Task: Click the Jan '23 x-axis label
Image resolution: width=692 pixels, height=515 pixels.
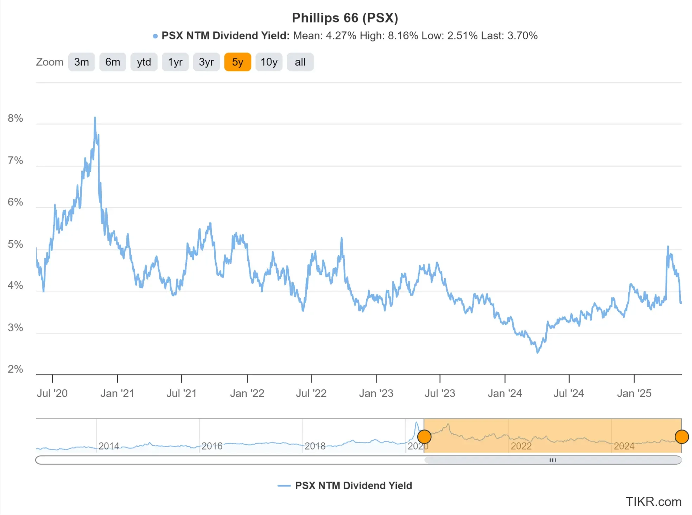Action: pyautogui.click(x=376, y=393)
